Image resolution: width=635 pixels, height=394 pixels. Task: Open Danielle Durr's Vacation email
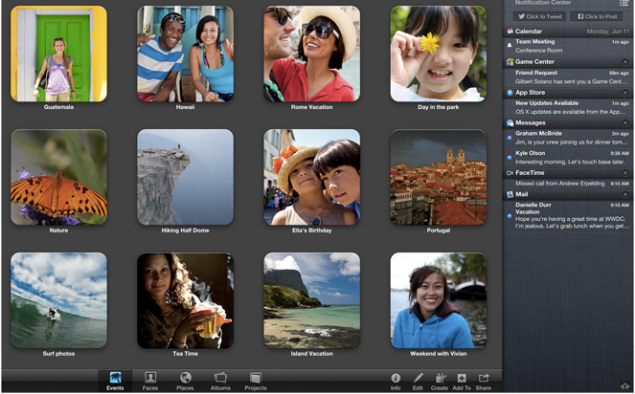coord(567,215)
